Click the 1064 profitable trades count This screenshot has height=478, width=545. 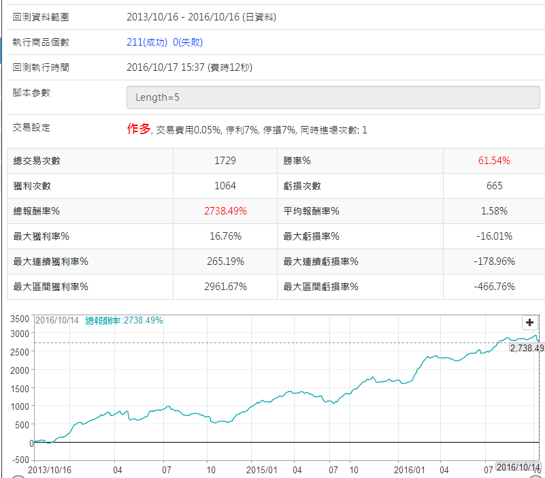225,186
